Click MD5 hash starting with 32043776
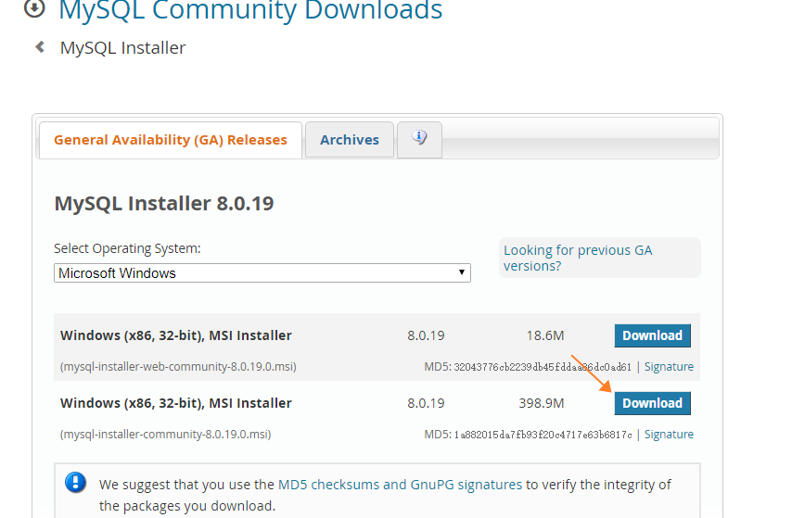The image size is (792, 518). pyautogui.click(x=543, y=367)
